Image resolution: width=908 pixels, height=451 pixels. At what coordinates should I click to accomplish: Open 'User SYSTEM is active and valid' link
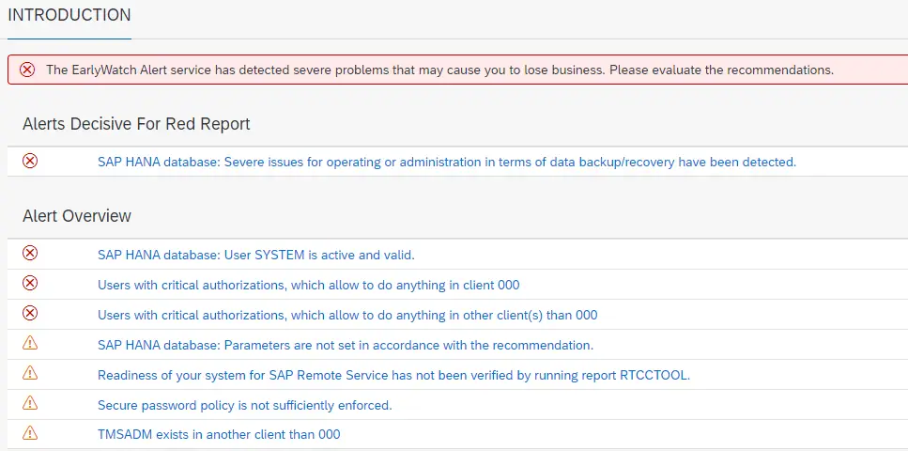(256, 255)
